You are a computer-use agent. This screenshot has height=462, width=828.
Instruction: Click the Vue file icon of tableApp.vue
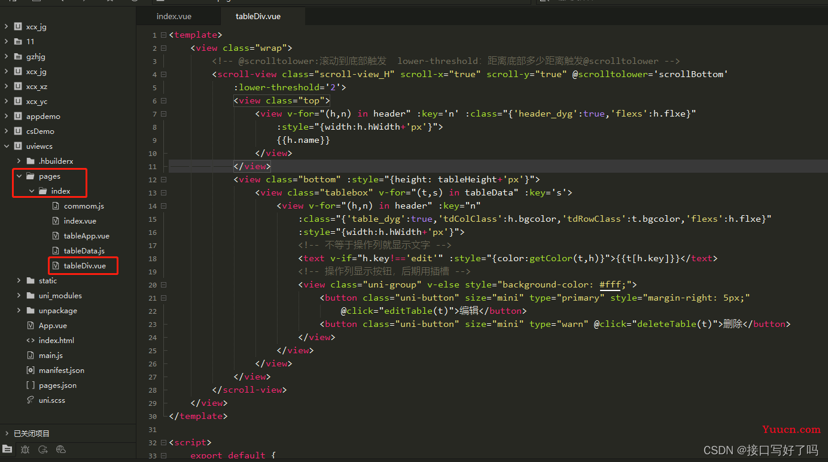coord(56,236)
